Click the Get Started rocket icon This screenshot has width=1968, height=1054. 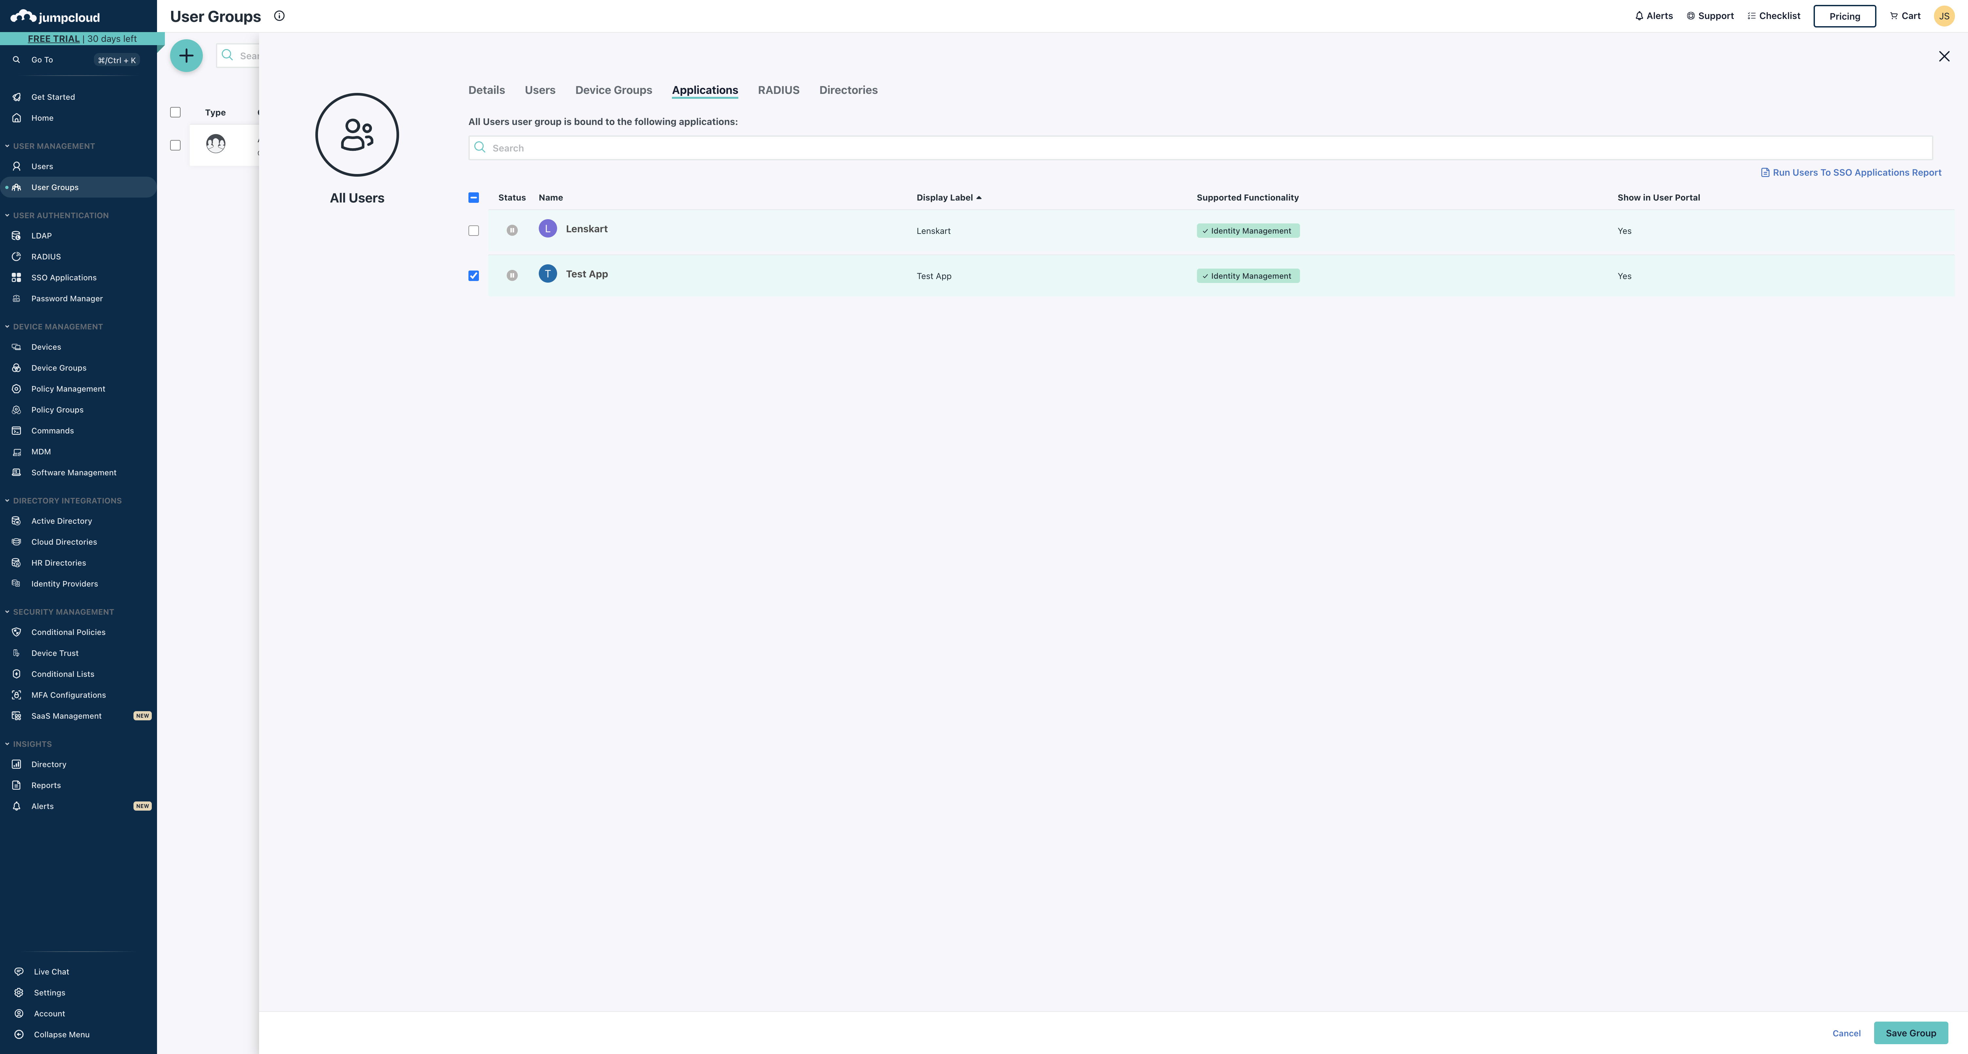(16, 97)
